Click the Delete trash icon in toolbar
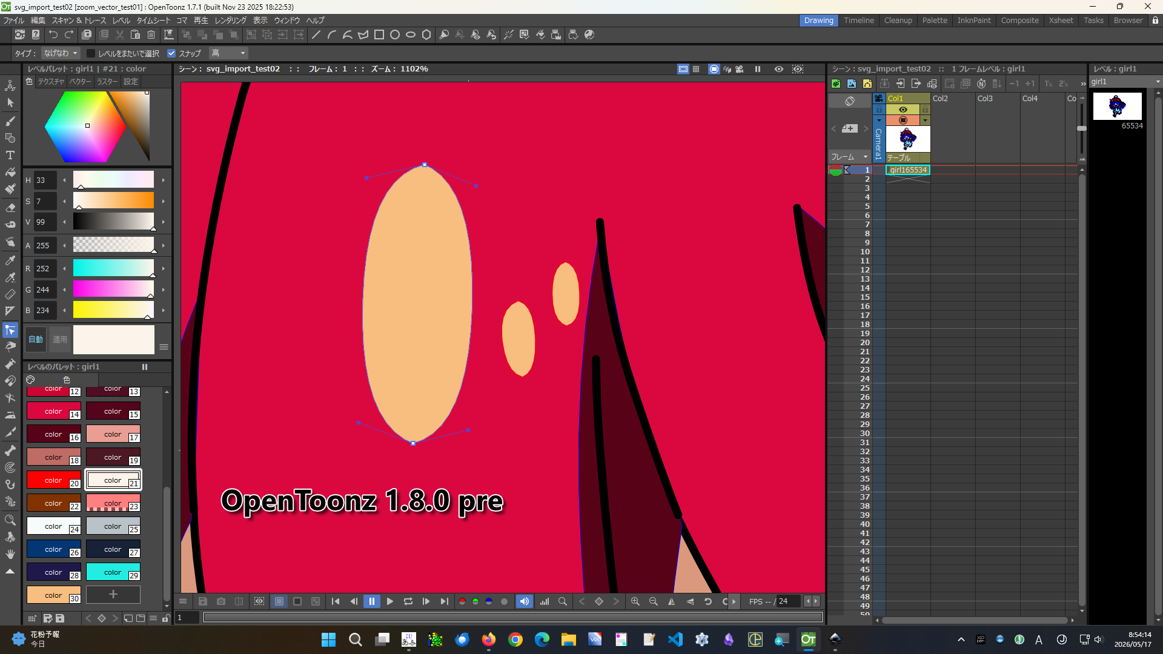The height and width of the screenshot is (654, 1163). coord(151,35)
